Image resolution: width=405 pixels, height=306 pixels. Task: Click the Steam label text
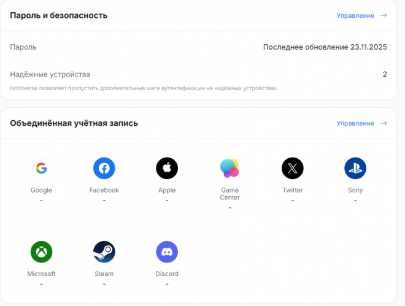104,273
